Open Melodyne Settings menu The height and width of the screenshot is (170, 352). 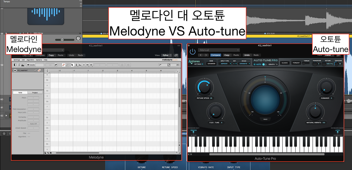click(x=17, y=60)
